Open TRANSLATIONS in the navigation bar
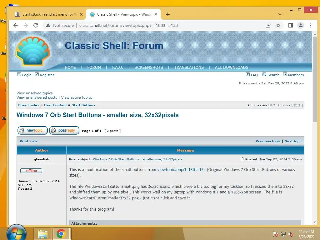This screenshot has width=320, height=240. point(189,67)
